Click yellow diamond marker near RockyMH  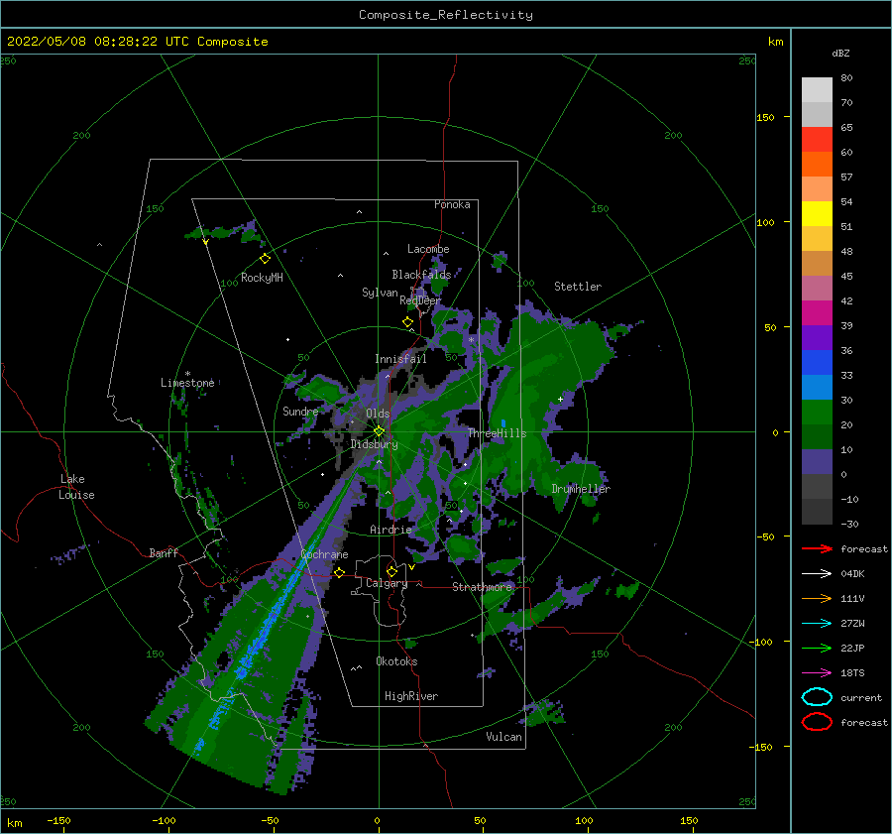pyautogui.click(x=265, y=259)
